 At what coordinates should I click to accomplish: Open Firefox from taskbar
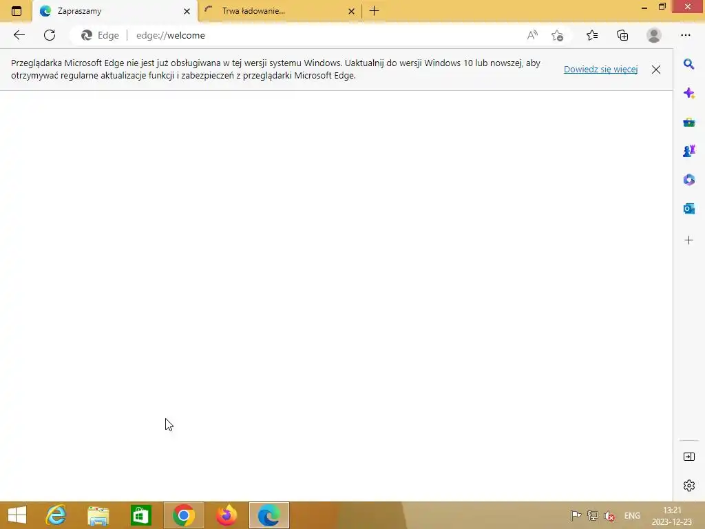pos(226,515)
